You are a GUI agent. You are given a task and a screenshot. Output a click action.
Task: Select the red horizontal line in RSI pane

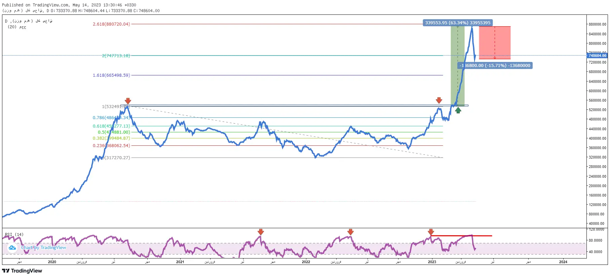(x=461, y=236)
